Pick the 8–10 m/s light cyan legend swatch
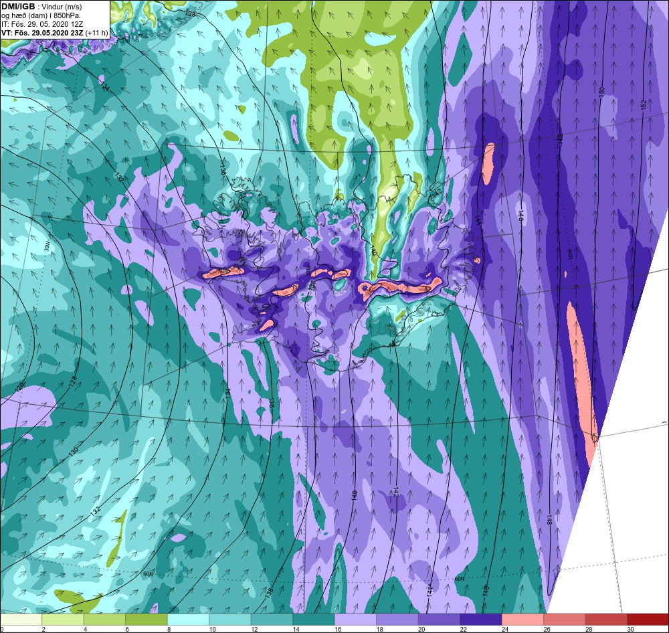669x633 pixels. (x=189, y=619)
